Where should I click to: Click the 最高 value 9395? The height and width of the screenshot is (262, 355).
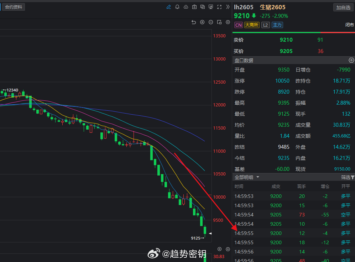click(284, 103)
